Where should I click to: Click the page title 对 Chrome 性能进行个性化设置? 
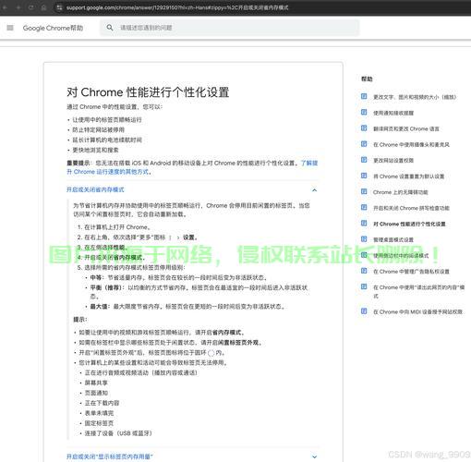[x=148, y=92]
